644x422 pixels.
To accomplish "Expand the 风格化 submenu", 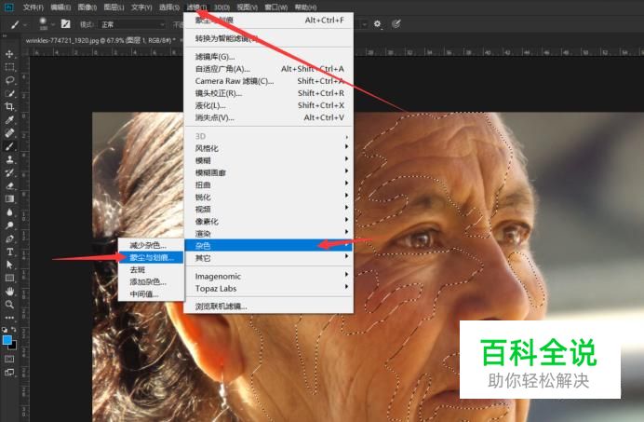I will [269, 148].
